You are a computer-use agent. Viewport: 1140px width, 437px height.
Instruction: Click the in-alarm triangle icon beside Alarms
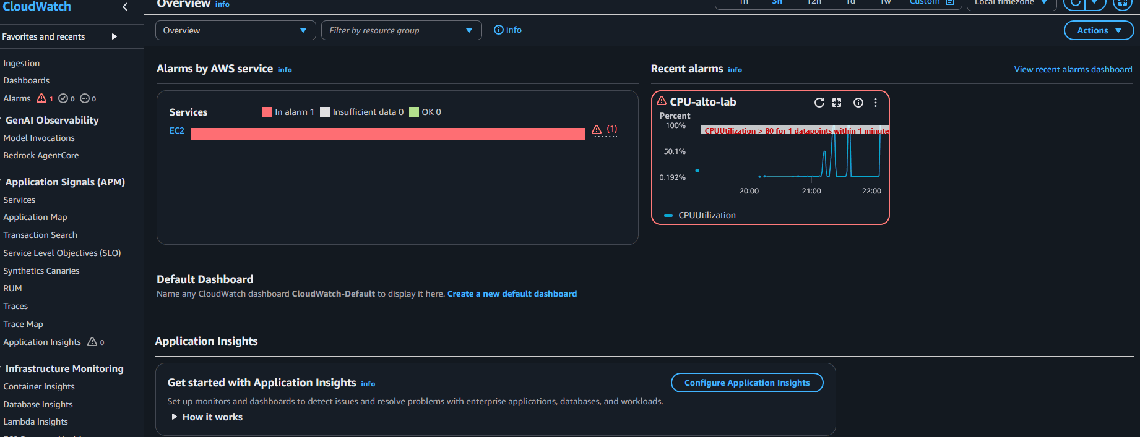(41, 98)
